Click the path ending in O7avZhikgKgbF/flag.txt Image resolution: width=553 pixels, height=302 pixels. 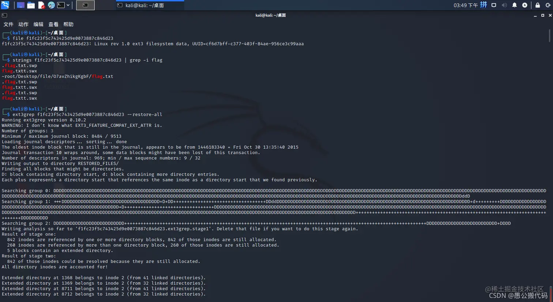[x=57, y=76]
